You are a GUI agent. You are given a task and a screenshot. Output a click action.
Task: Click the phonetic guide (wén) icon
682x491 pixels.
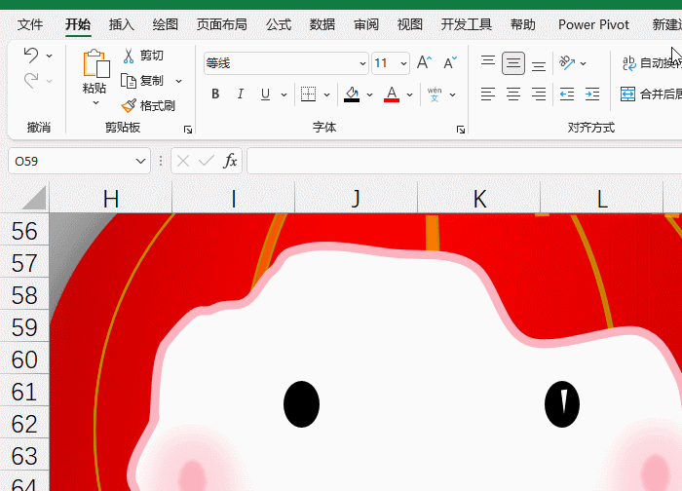click(435, 94)
